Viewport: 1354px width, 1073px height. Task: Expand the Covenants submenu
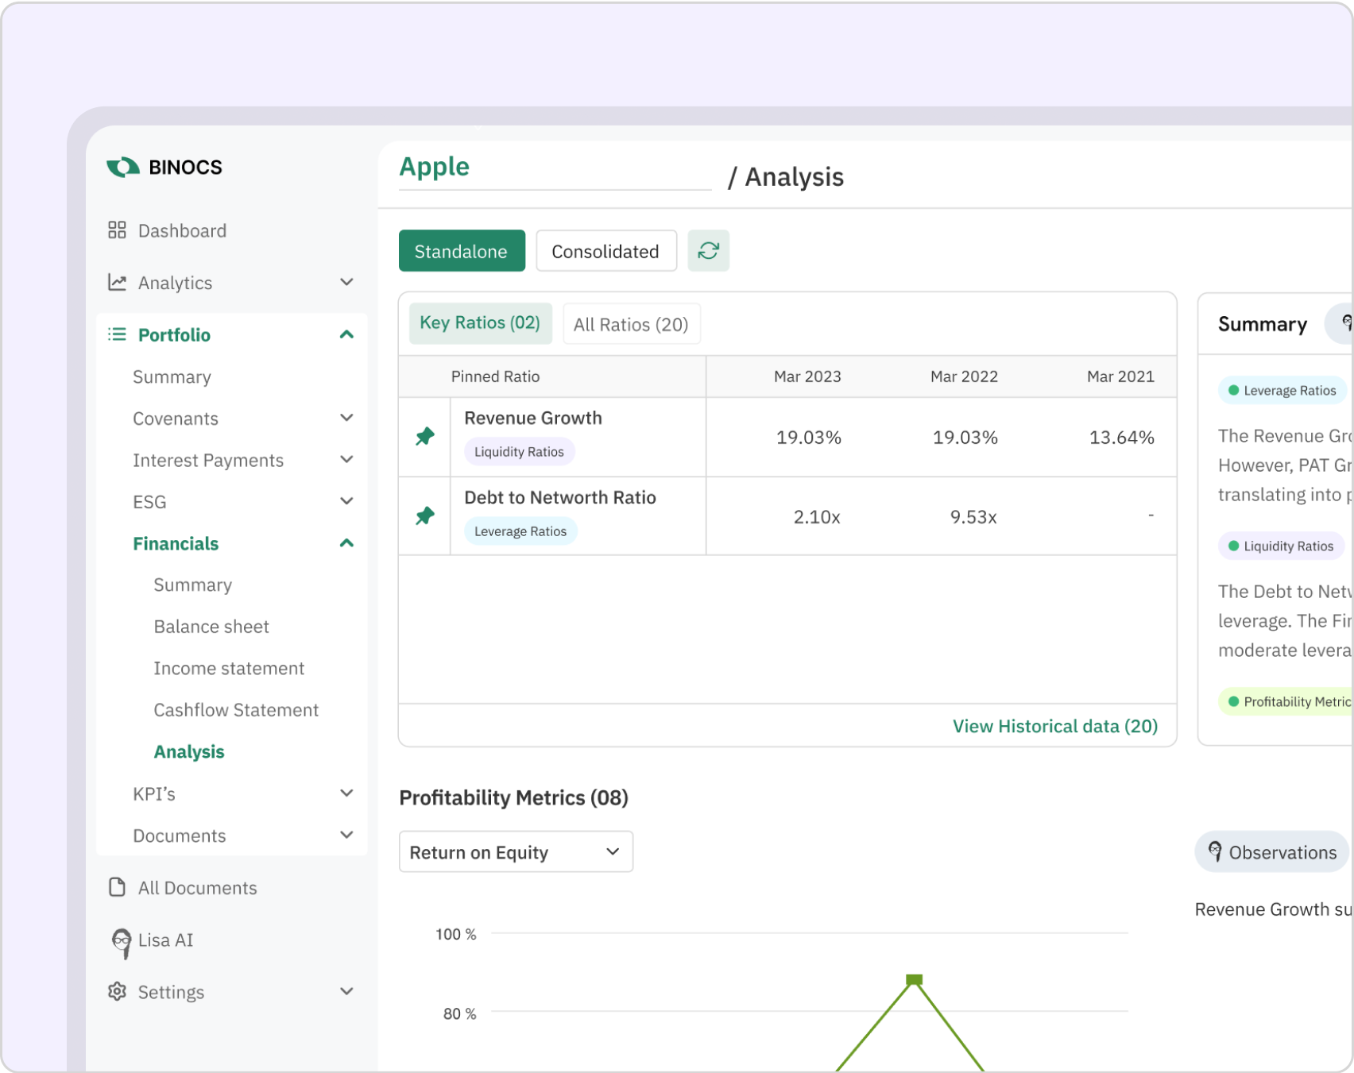coord(346,419)
